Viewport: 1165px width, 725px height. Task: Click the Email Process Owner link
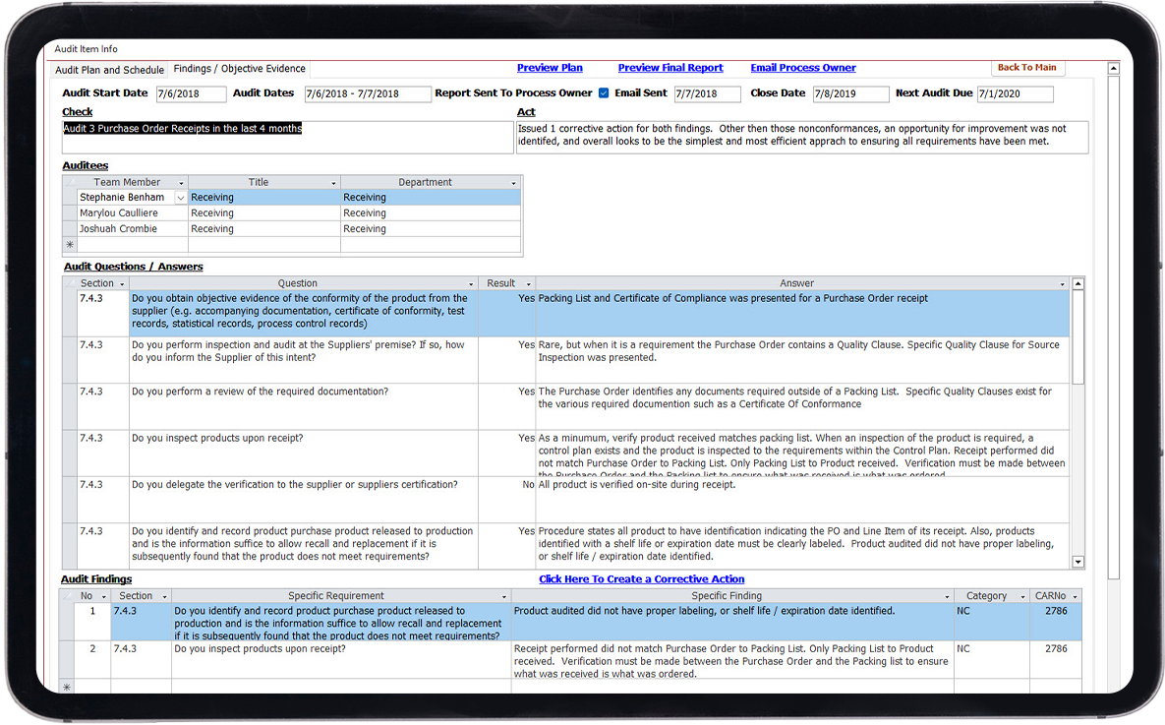coord(803,68)
